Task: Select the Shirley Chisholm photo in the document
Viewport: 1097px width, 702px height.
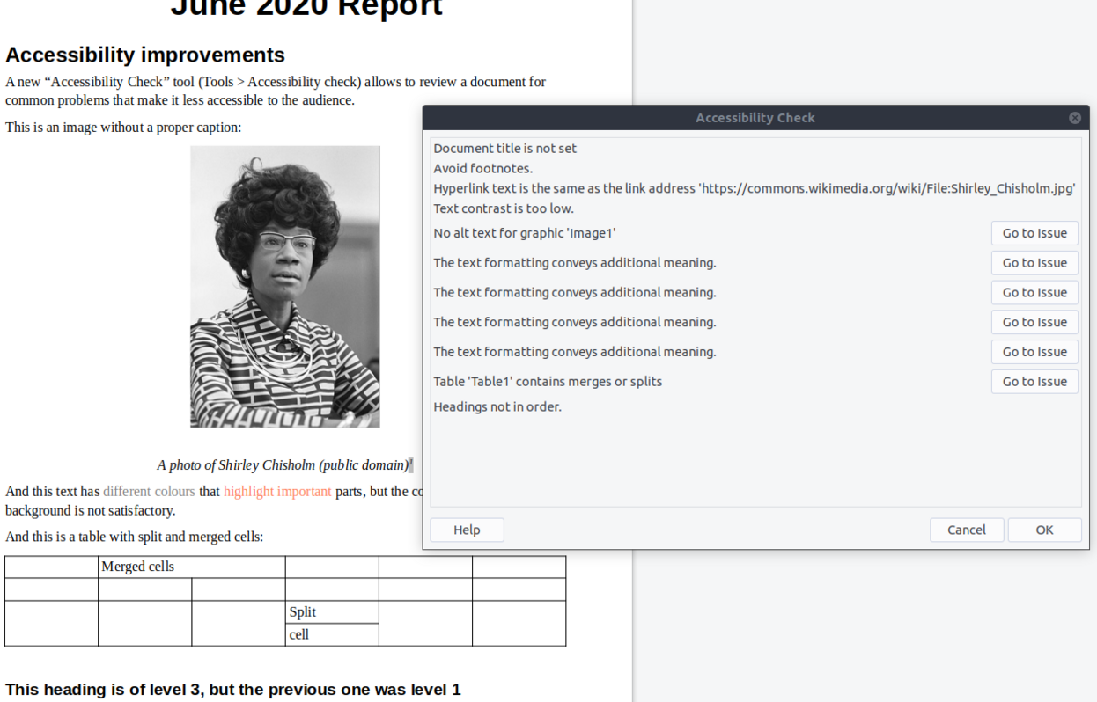Action: 285,287
